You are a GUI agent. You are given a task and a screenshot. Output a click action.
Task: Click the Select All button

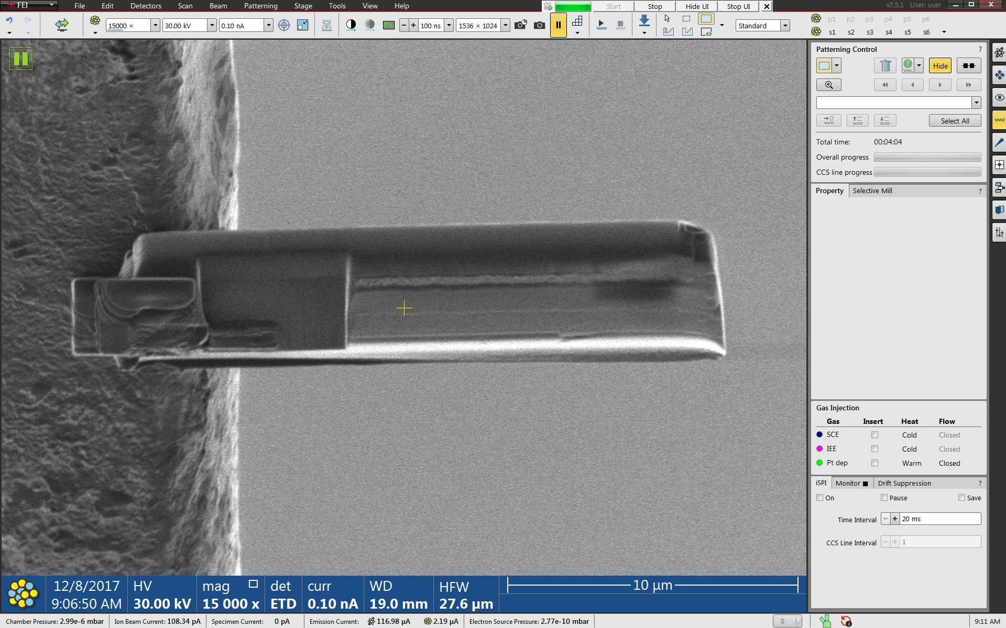coord(954,121)
